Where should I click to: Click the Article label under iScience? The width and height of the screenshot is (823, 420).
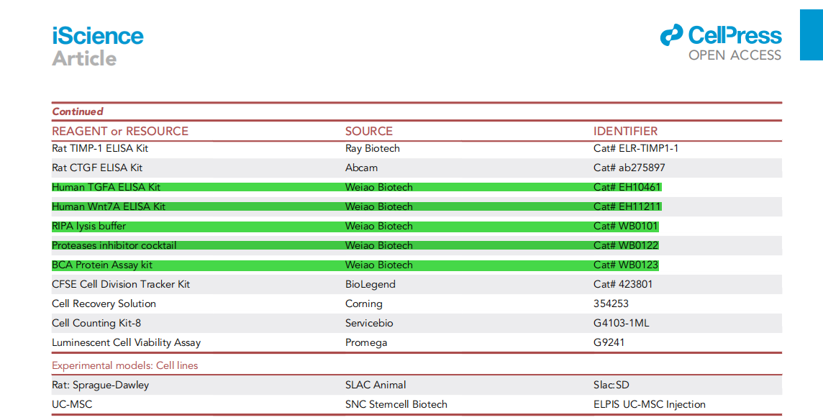pyautogui.click(x=84, y=58)
